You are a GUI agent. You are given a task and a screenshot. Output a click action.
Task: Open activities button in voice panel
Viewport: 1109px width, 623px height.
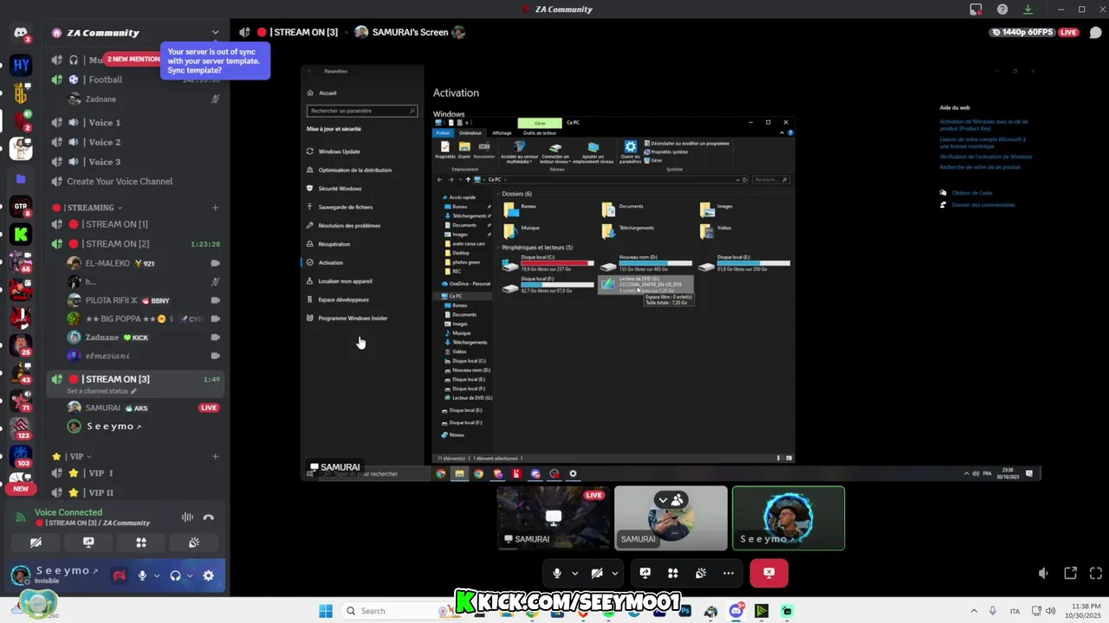coord(141,543)
